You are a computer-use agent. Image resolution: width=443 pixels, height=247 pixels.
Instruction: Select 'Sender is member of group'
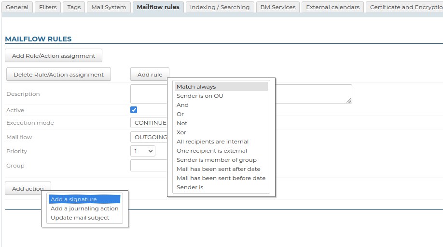[x=217, y=160]
